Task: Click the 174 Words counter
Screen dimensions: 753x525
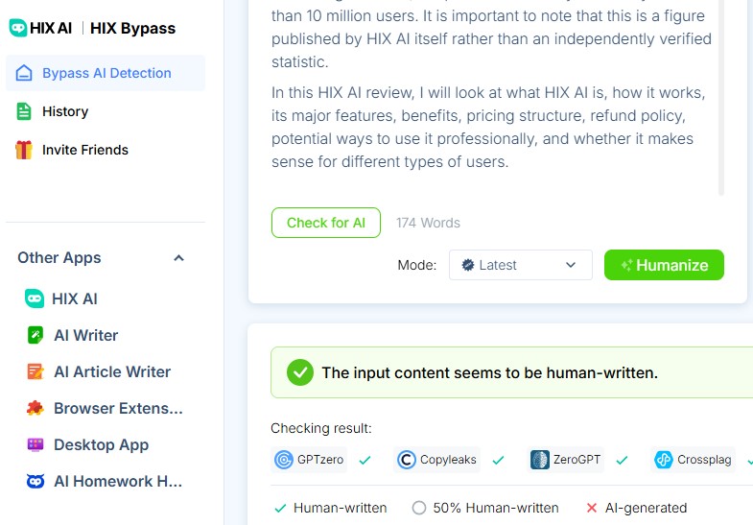Action: click(x=428, y=223)
